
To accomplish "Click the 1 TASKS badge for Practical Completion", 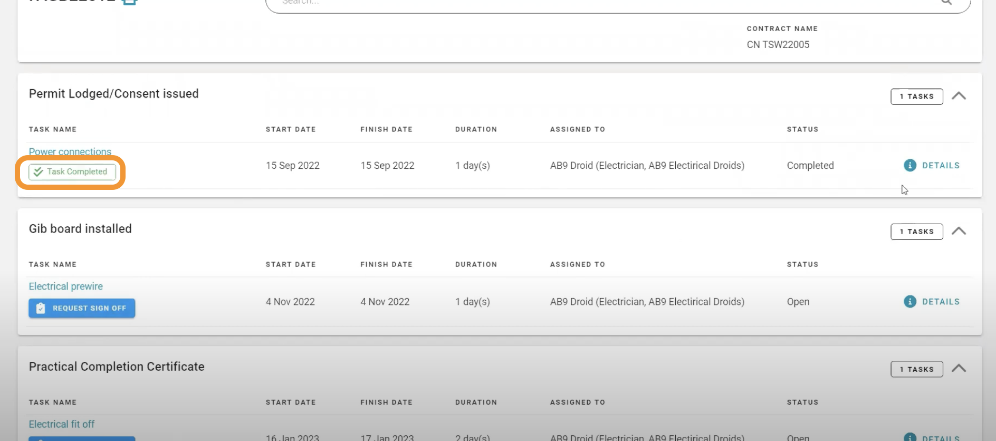I will point(917,369).
